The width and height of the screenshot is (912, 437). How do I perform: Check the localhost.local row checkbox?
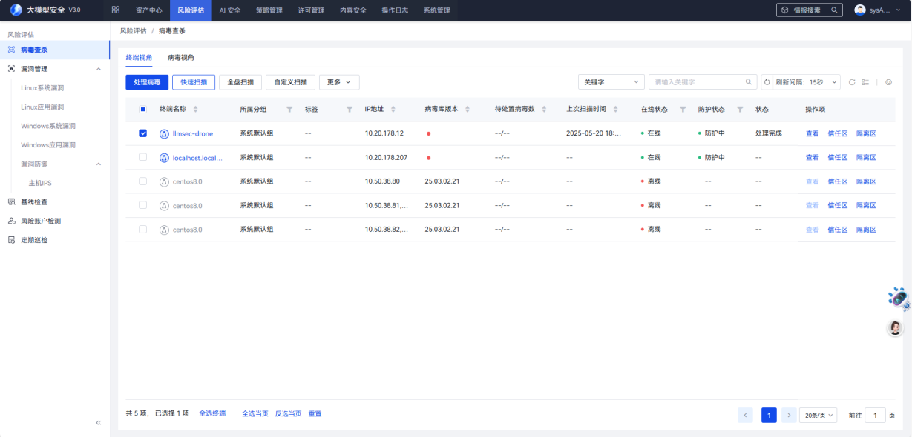pos(143,158)
